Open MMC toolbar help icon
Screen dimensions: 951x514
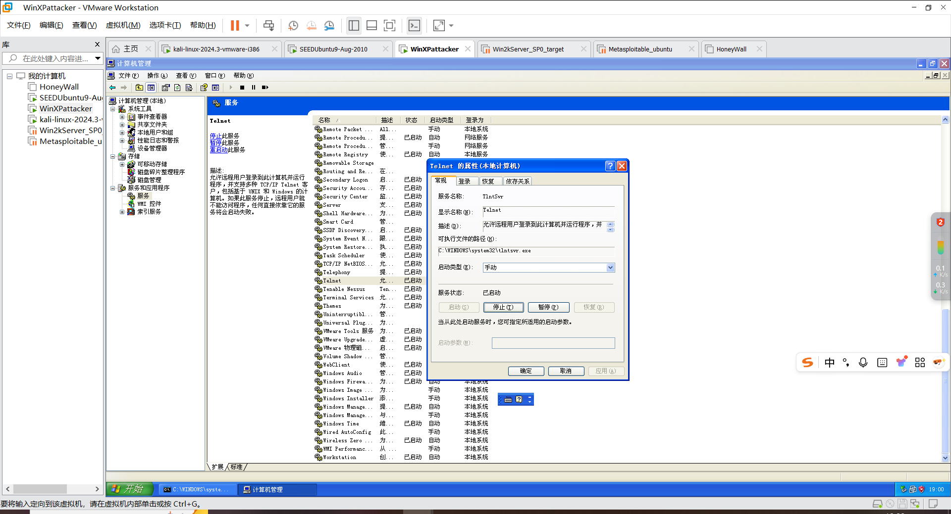(x=204, y=88)
